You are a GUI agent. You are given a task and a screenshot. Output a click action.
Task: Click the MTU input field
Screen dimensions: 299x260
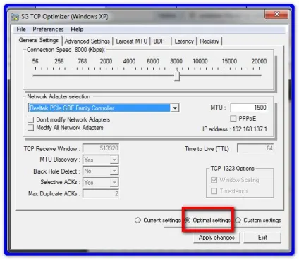tap(249, 108)
